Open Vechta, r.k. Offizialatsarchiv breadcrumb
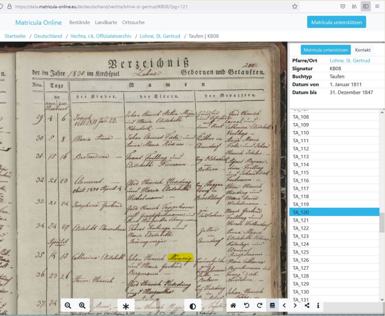The width and height of the screenshot is (385, 316). [101, 36]
